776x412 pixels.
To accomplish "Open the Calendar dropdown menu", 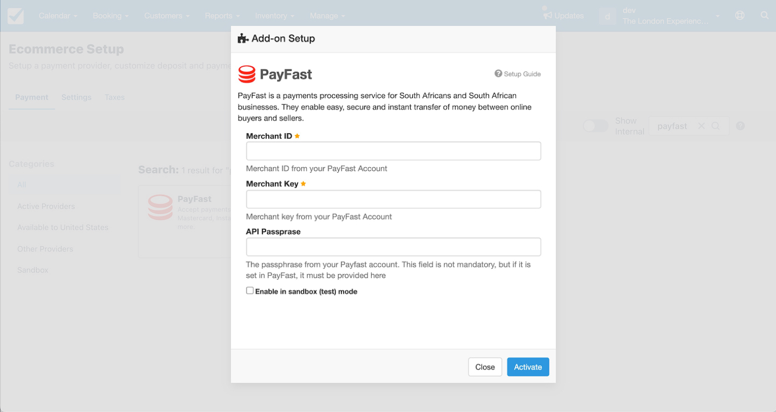I will 58,16.
